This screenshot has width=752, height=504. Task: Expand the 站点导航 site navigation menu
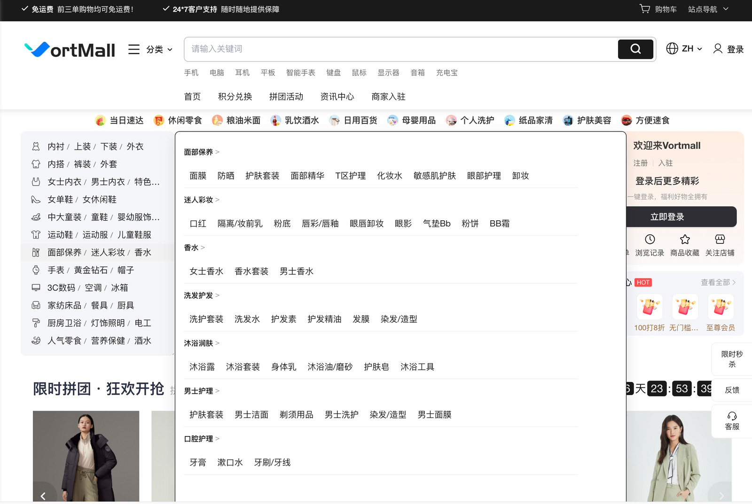click(x=708, y=9)
